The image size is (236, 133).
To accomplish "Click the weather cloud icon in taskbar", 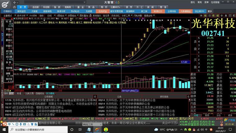I will (156, 130).
